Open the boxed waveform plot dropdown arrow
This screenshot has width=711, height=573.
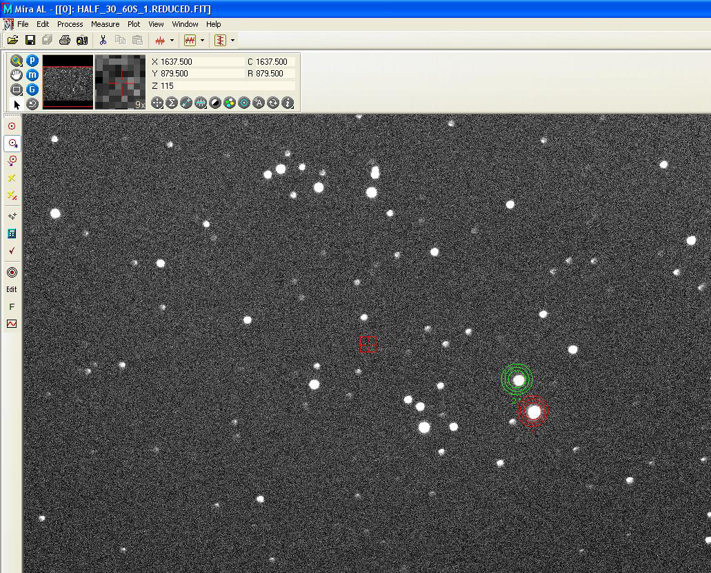202,41
